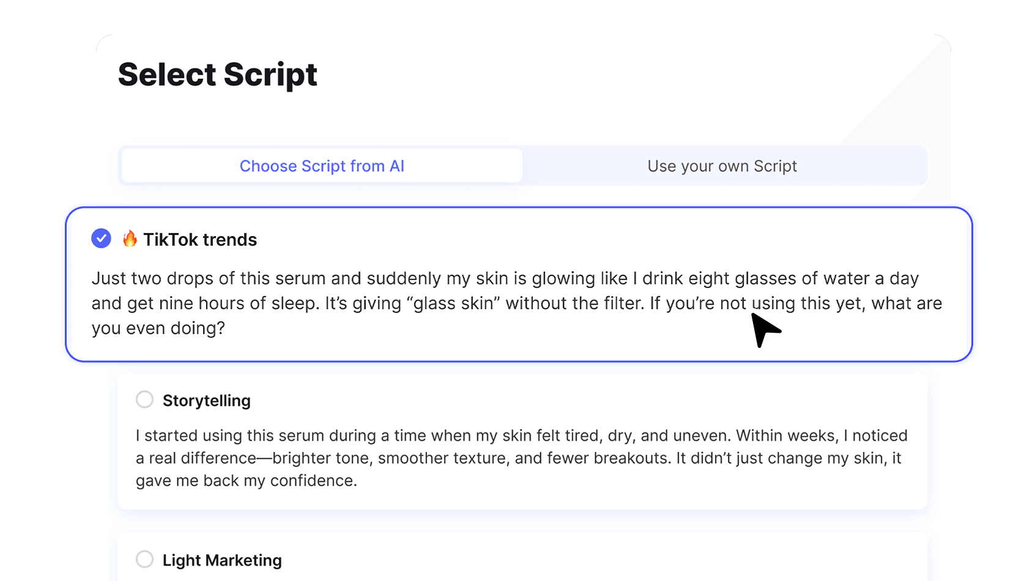
Task: Click the TikTok trends script card
Action: 519,284
